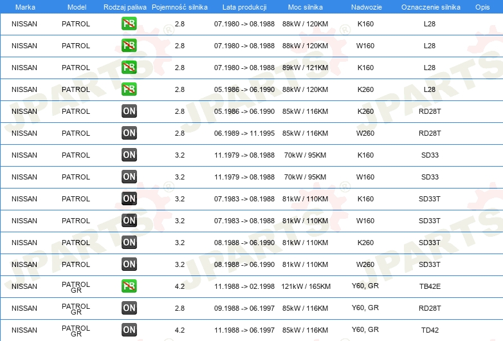Select the 06.1989 -> 11.1995 production years cell

pos(244,133)
